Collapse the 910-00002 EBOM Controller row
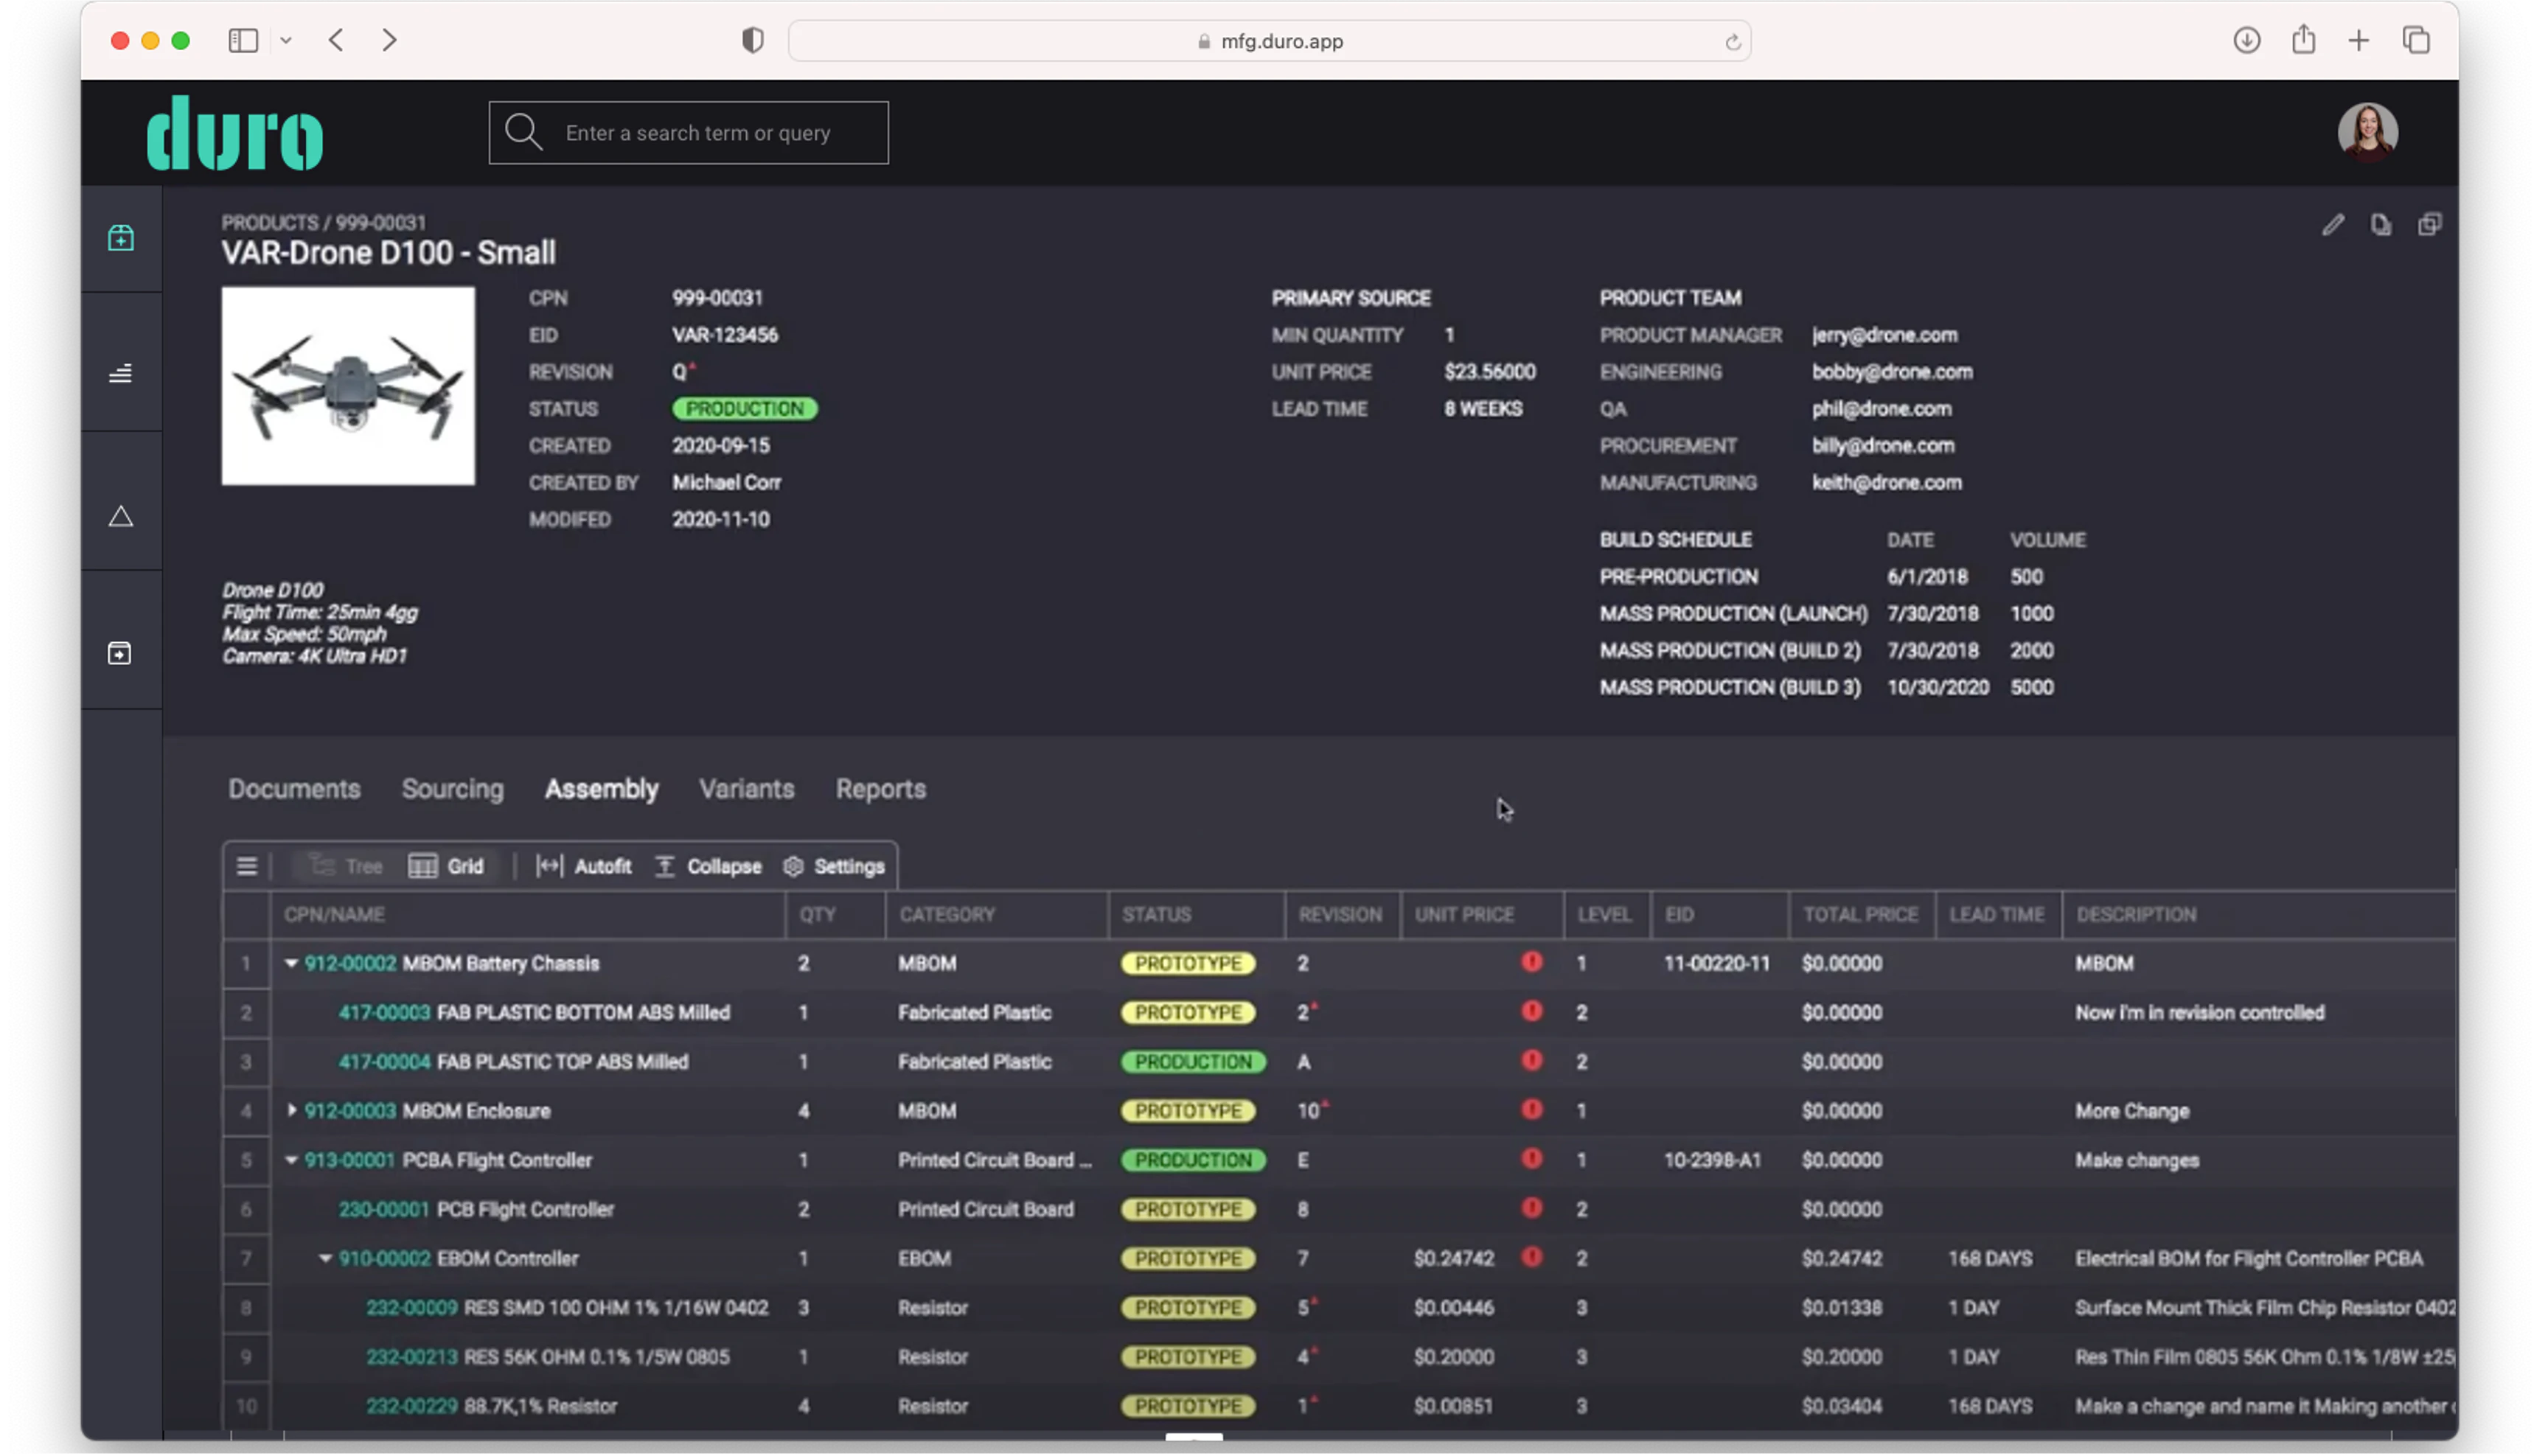 [324, 1258]
